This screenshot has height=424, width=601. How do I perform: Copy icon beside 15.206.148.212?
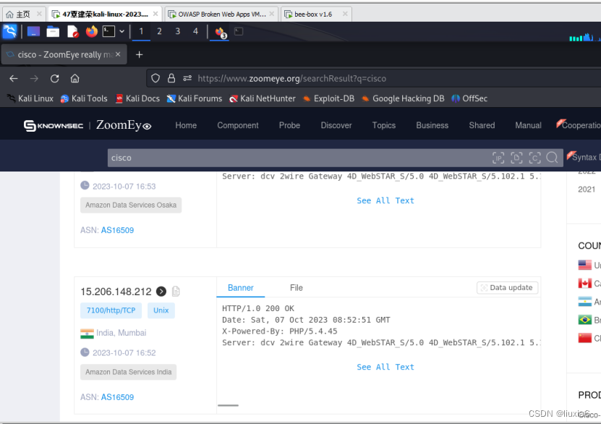[x=176, y=292]
